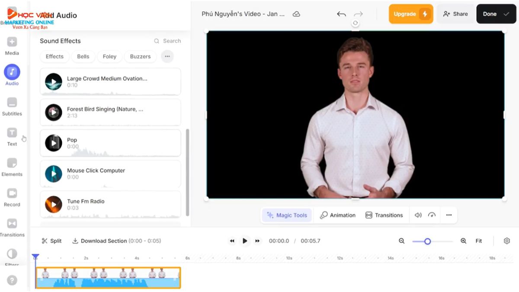The width and height of the screenshot is (519, 292).
Task: Click the orange Upgrade button
Action: coord(411,14)
